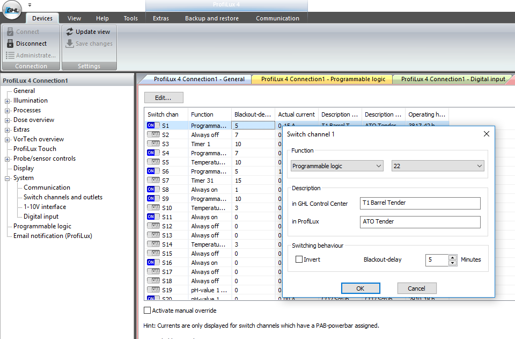Expand the Dose overview tree node
The image size is (515, 339).
coord(7,120)
